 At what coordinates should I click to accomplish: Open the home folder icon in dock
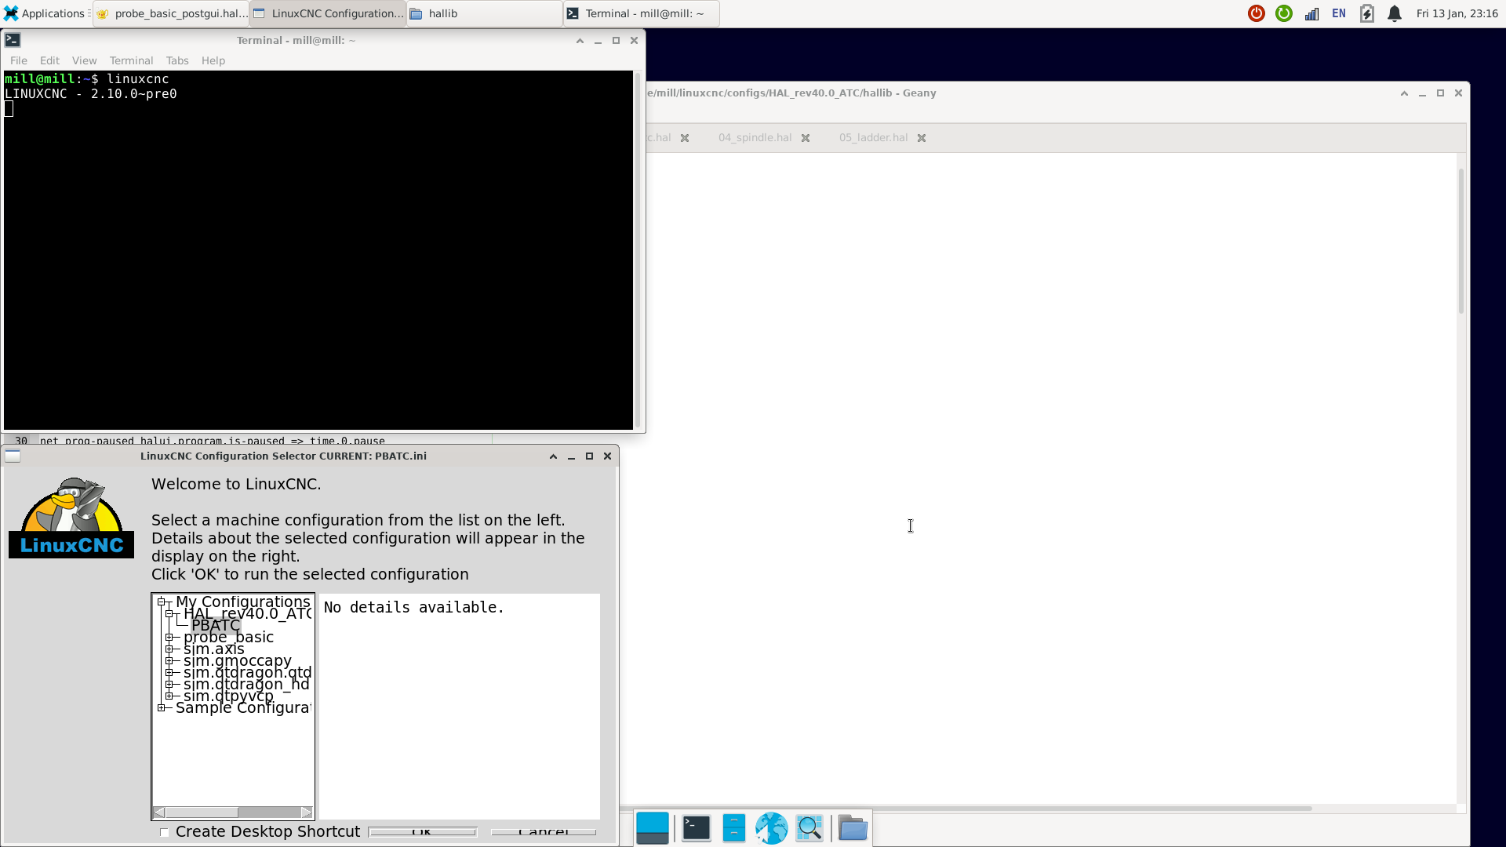(853, 828)
